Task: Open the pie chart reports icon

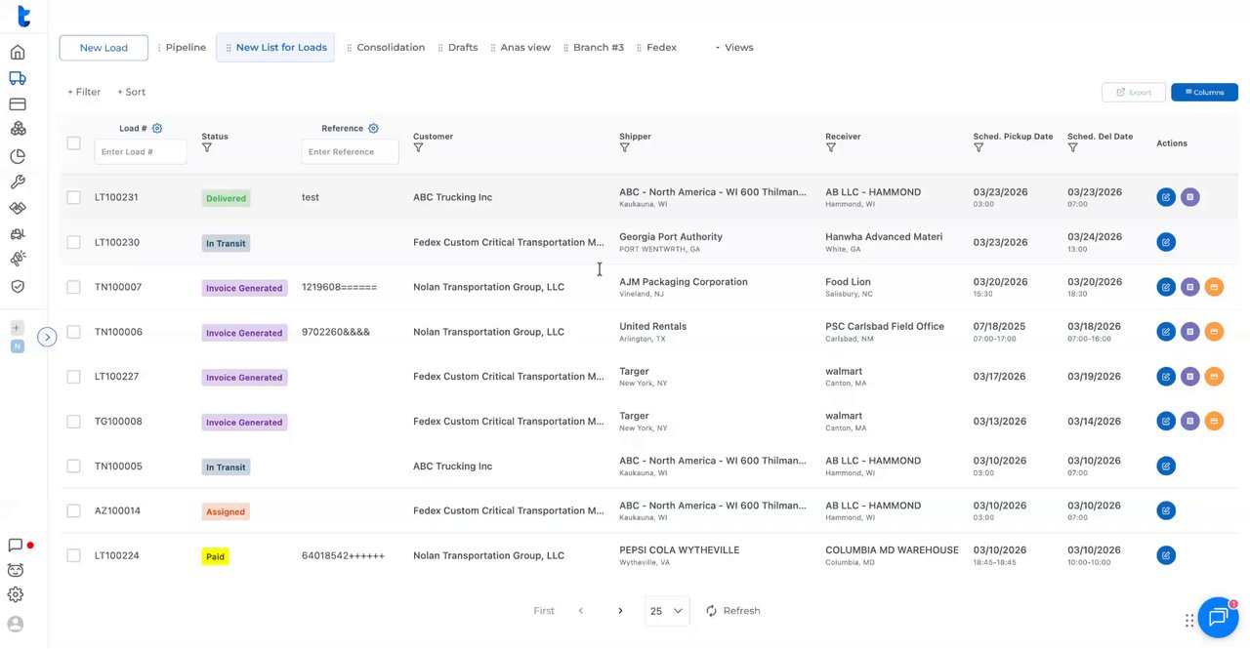Action: (x=17, y=156)
